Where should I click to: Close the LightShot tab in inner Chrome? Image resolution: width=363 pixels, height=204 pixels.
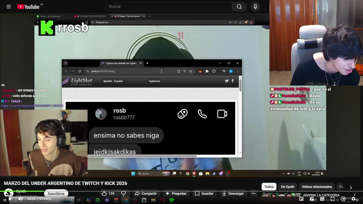[140, 63]
